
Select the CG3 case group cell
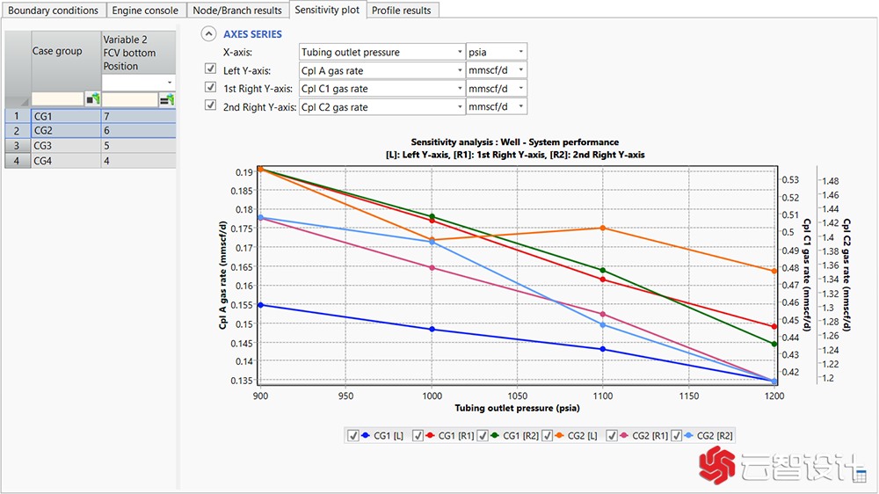point(66,146)
